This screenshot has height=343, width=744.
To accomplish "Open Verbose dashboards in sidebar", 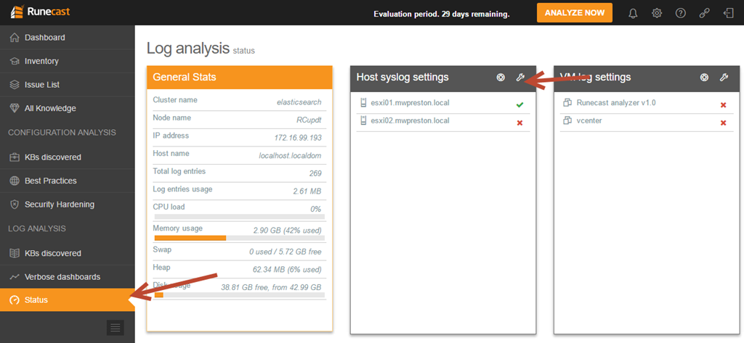I will (x=68, y=277).
